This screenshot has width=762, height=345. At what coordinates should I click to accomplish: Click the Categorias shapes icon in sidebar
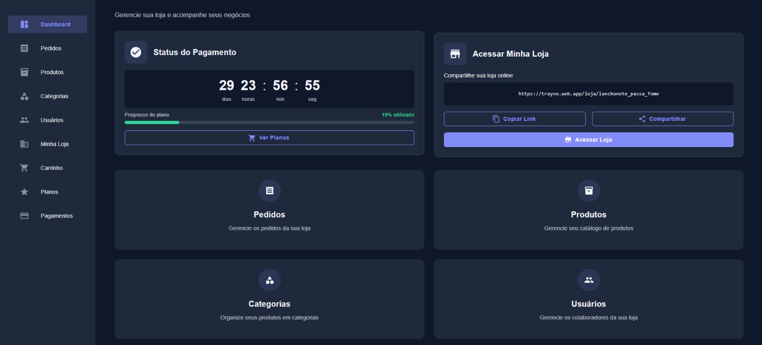24,96
